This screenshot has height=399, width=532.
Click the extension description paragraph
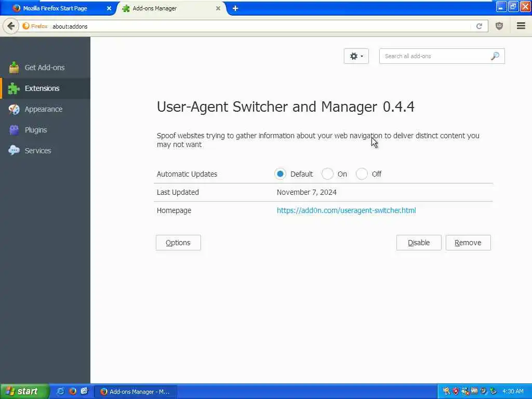[318, 140]
